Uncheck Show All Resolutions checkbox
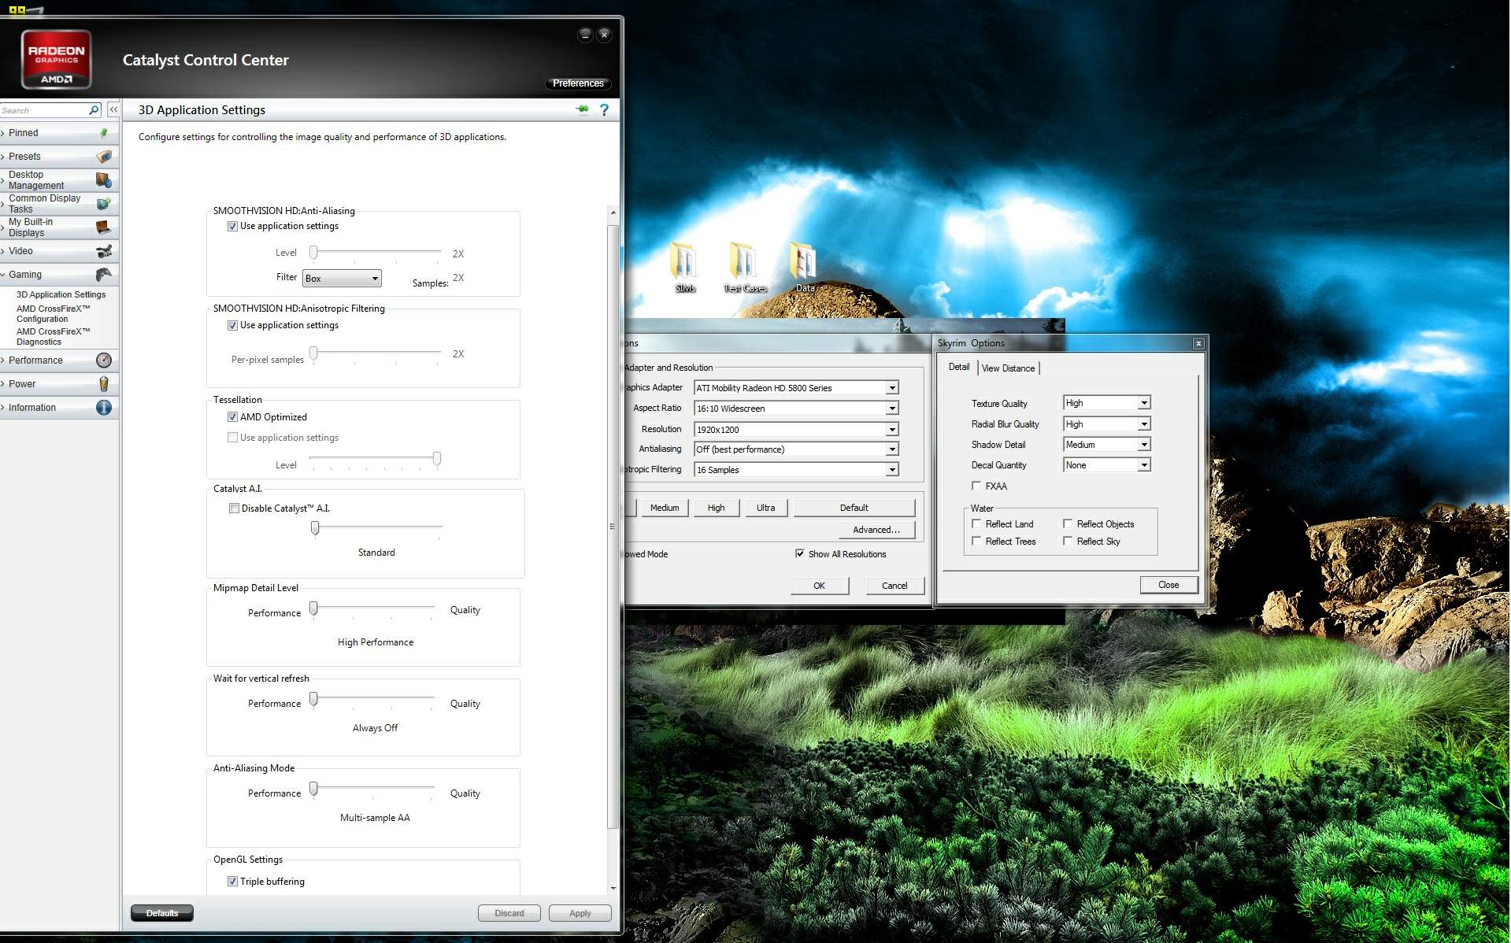The width and height of the screenshot is (1511, 943). 800,553
